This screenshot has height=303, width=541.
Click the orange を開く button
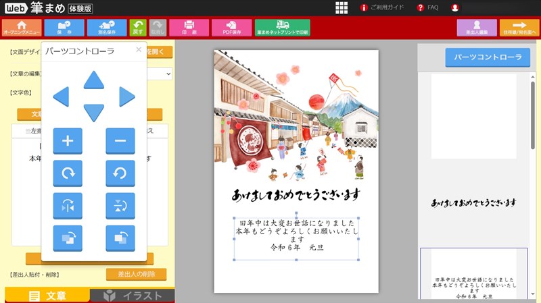[160, 52]
